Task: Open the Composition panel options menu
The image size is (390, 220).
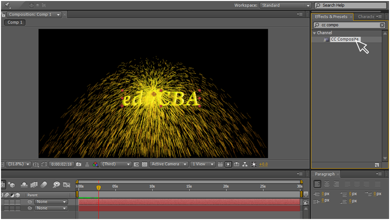Action: coord(300,14)
